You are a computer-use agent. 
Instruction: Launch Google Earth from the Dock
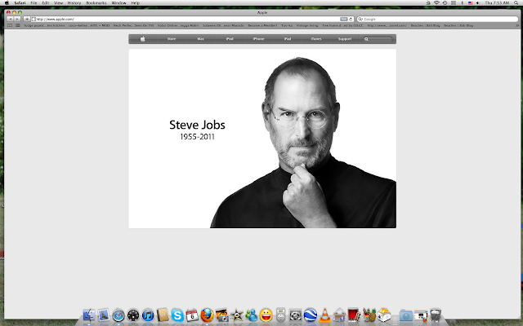pos(311,315)
